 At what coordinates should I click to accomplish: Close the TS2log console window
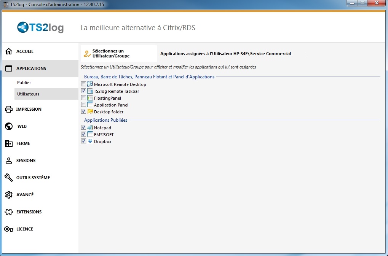[x=377, y=3]
